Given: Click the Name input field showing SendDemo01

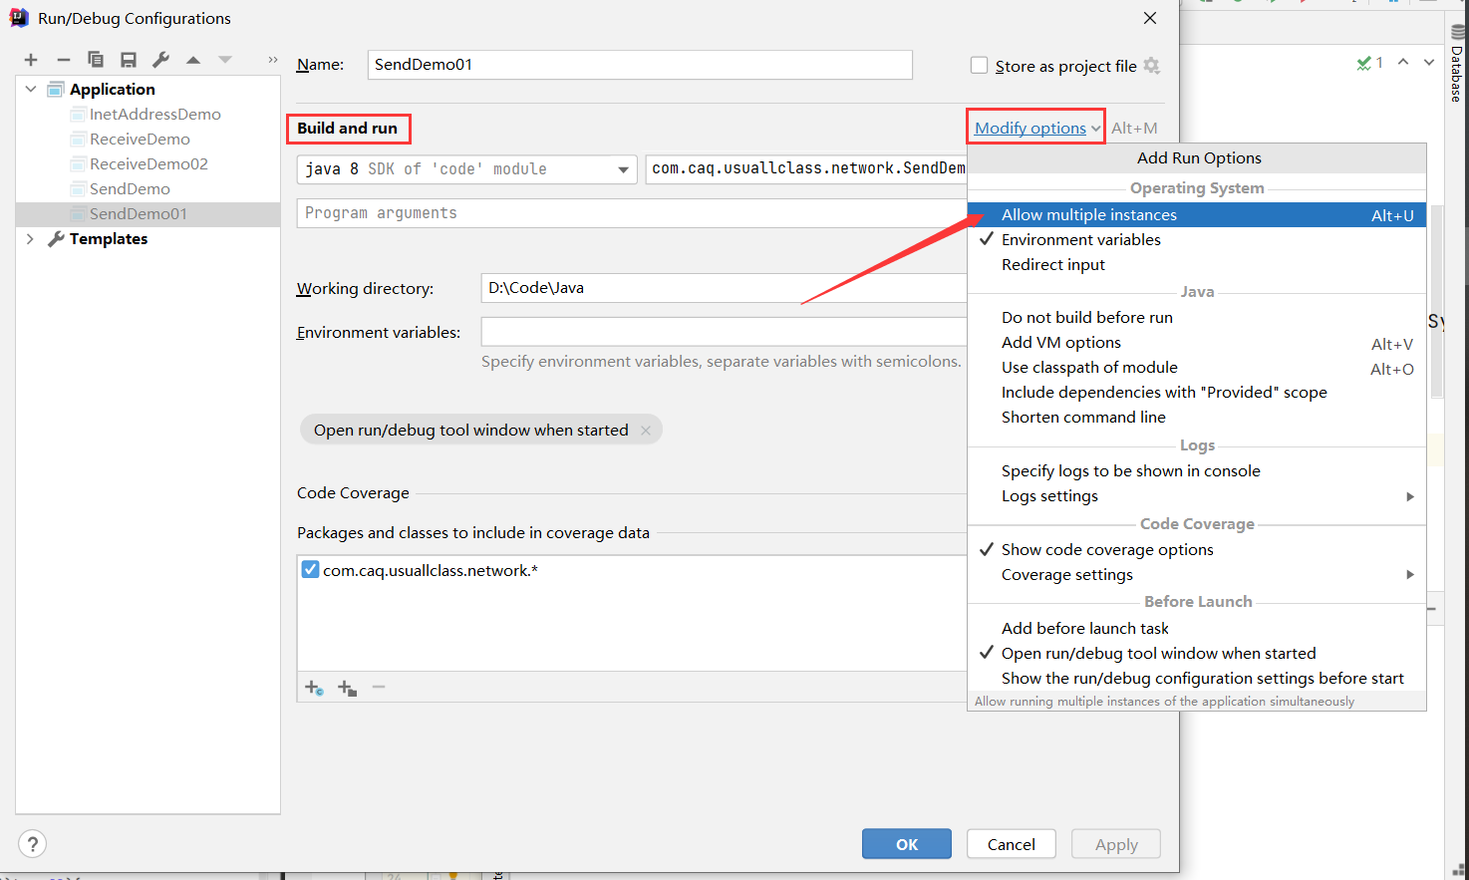Looking at the screenshot, I should 638,64.
